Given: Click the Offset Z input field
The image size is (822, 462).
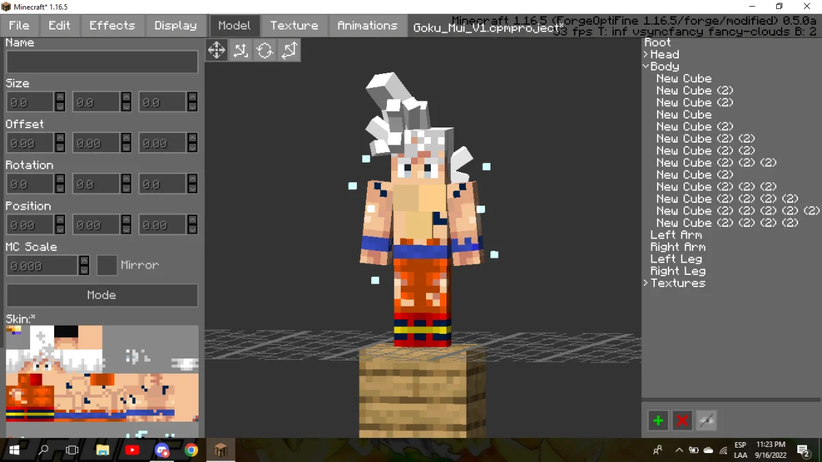Looking at the screenshot, I should click(x=163, y=143).
